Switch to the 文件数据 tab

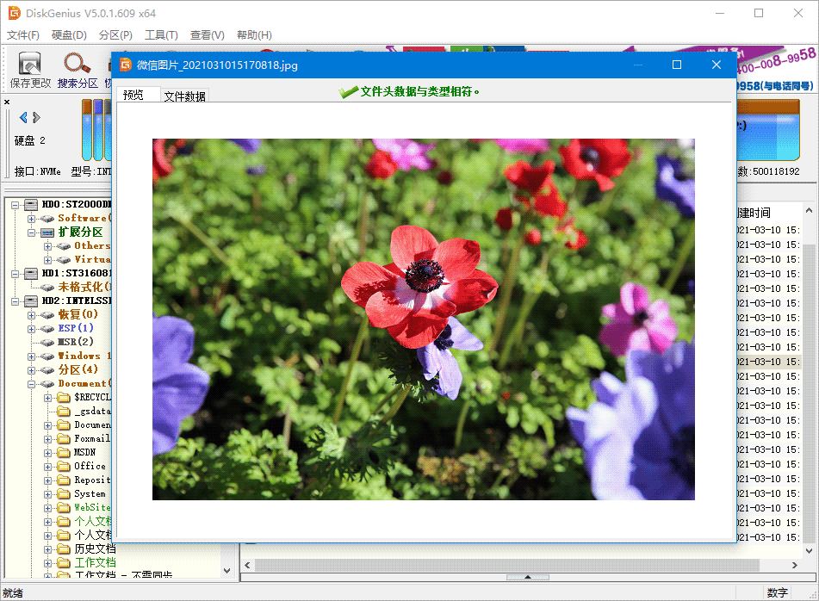[185, 96]
